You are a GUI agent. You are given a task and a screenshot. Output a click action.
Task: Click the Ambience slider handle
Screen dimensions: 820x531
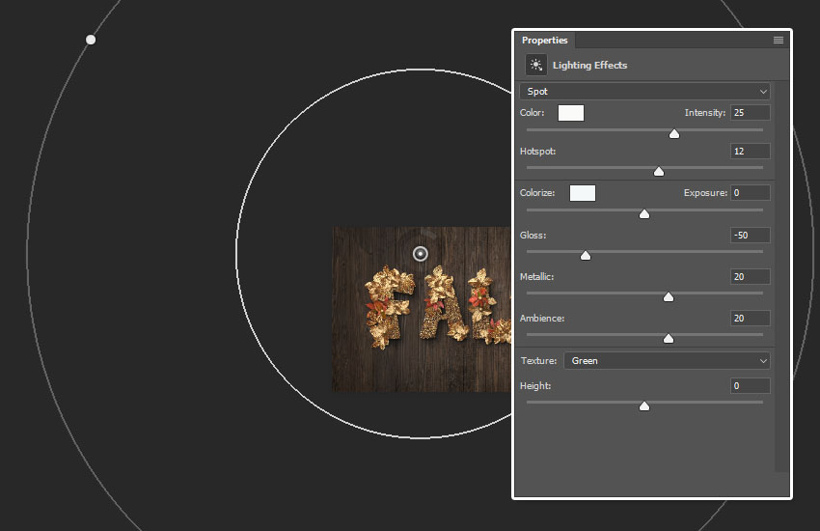click(669, 339)
